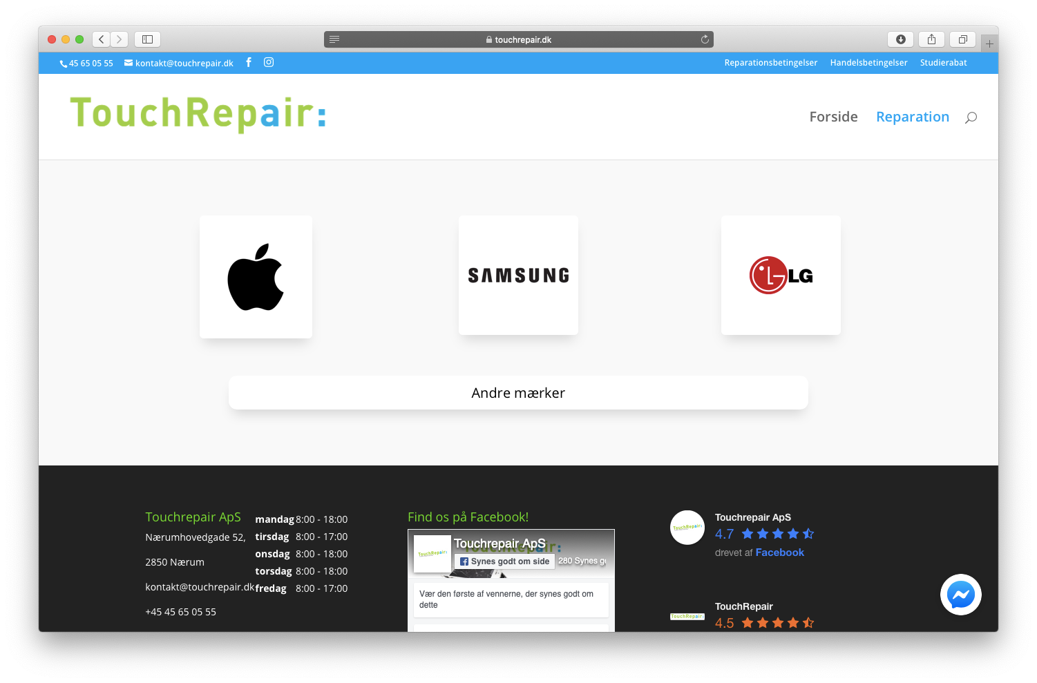Open the Reader view icon in address bar

(334, 39)
